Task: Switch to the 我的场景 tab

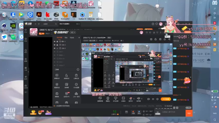Action: (59, 38)
